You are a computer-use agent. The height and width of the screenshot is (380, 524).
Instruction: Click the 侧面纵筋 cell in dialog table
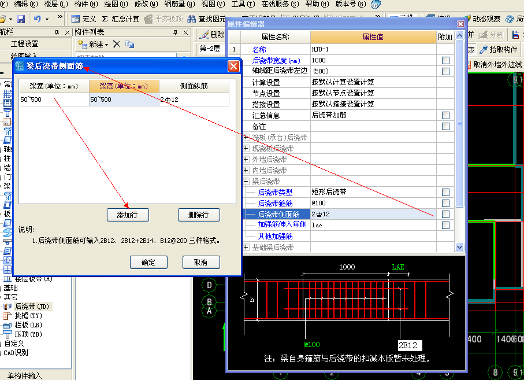coord(194,99)
